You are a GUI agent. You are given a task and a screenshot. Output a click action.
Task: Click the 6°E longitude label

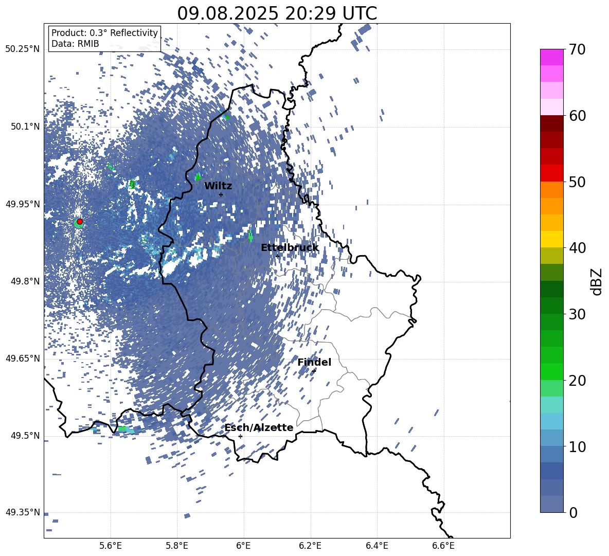[x=243, y=546]
